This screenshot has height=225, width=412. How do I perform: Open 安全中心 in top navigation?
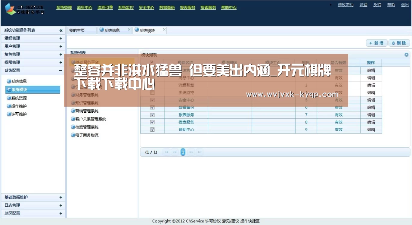(147, 8)
